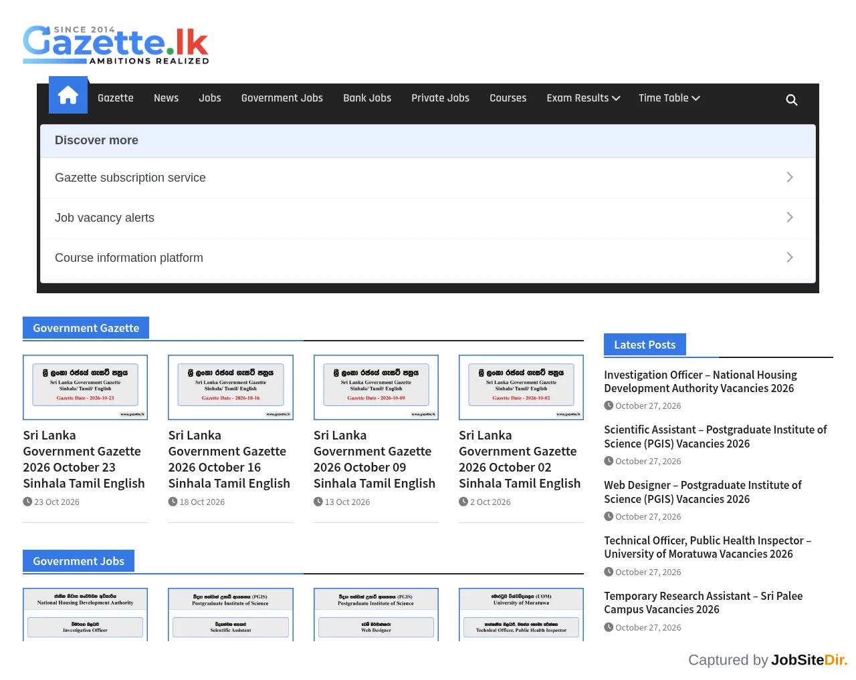
Task: Open Course information platform chevron
Action: pos(790,257)
